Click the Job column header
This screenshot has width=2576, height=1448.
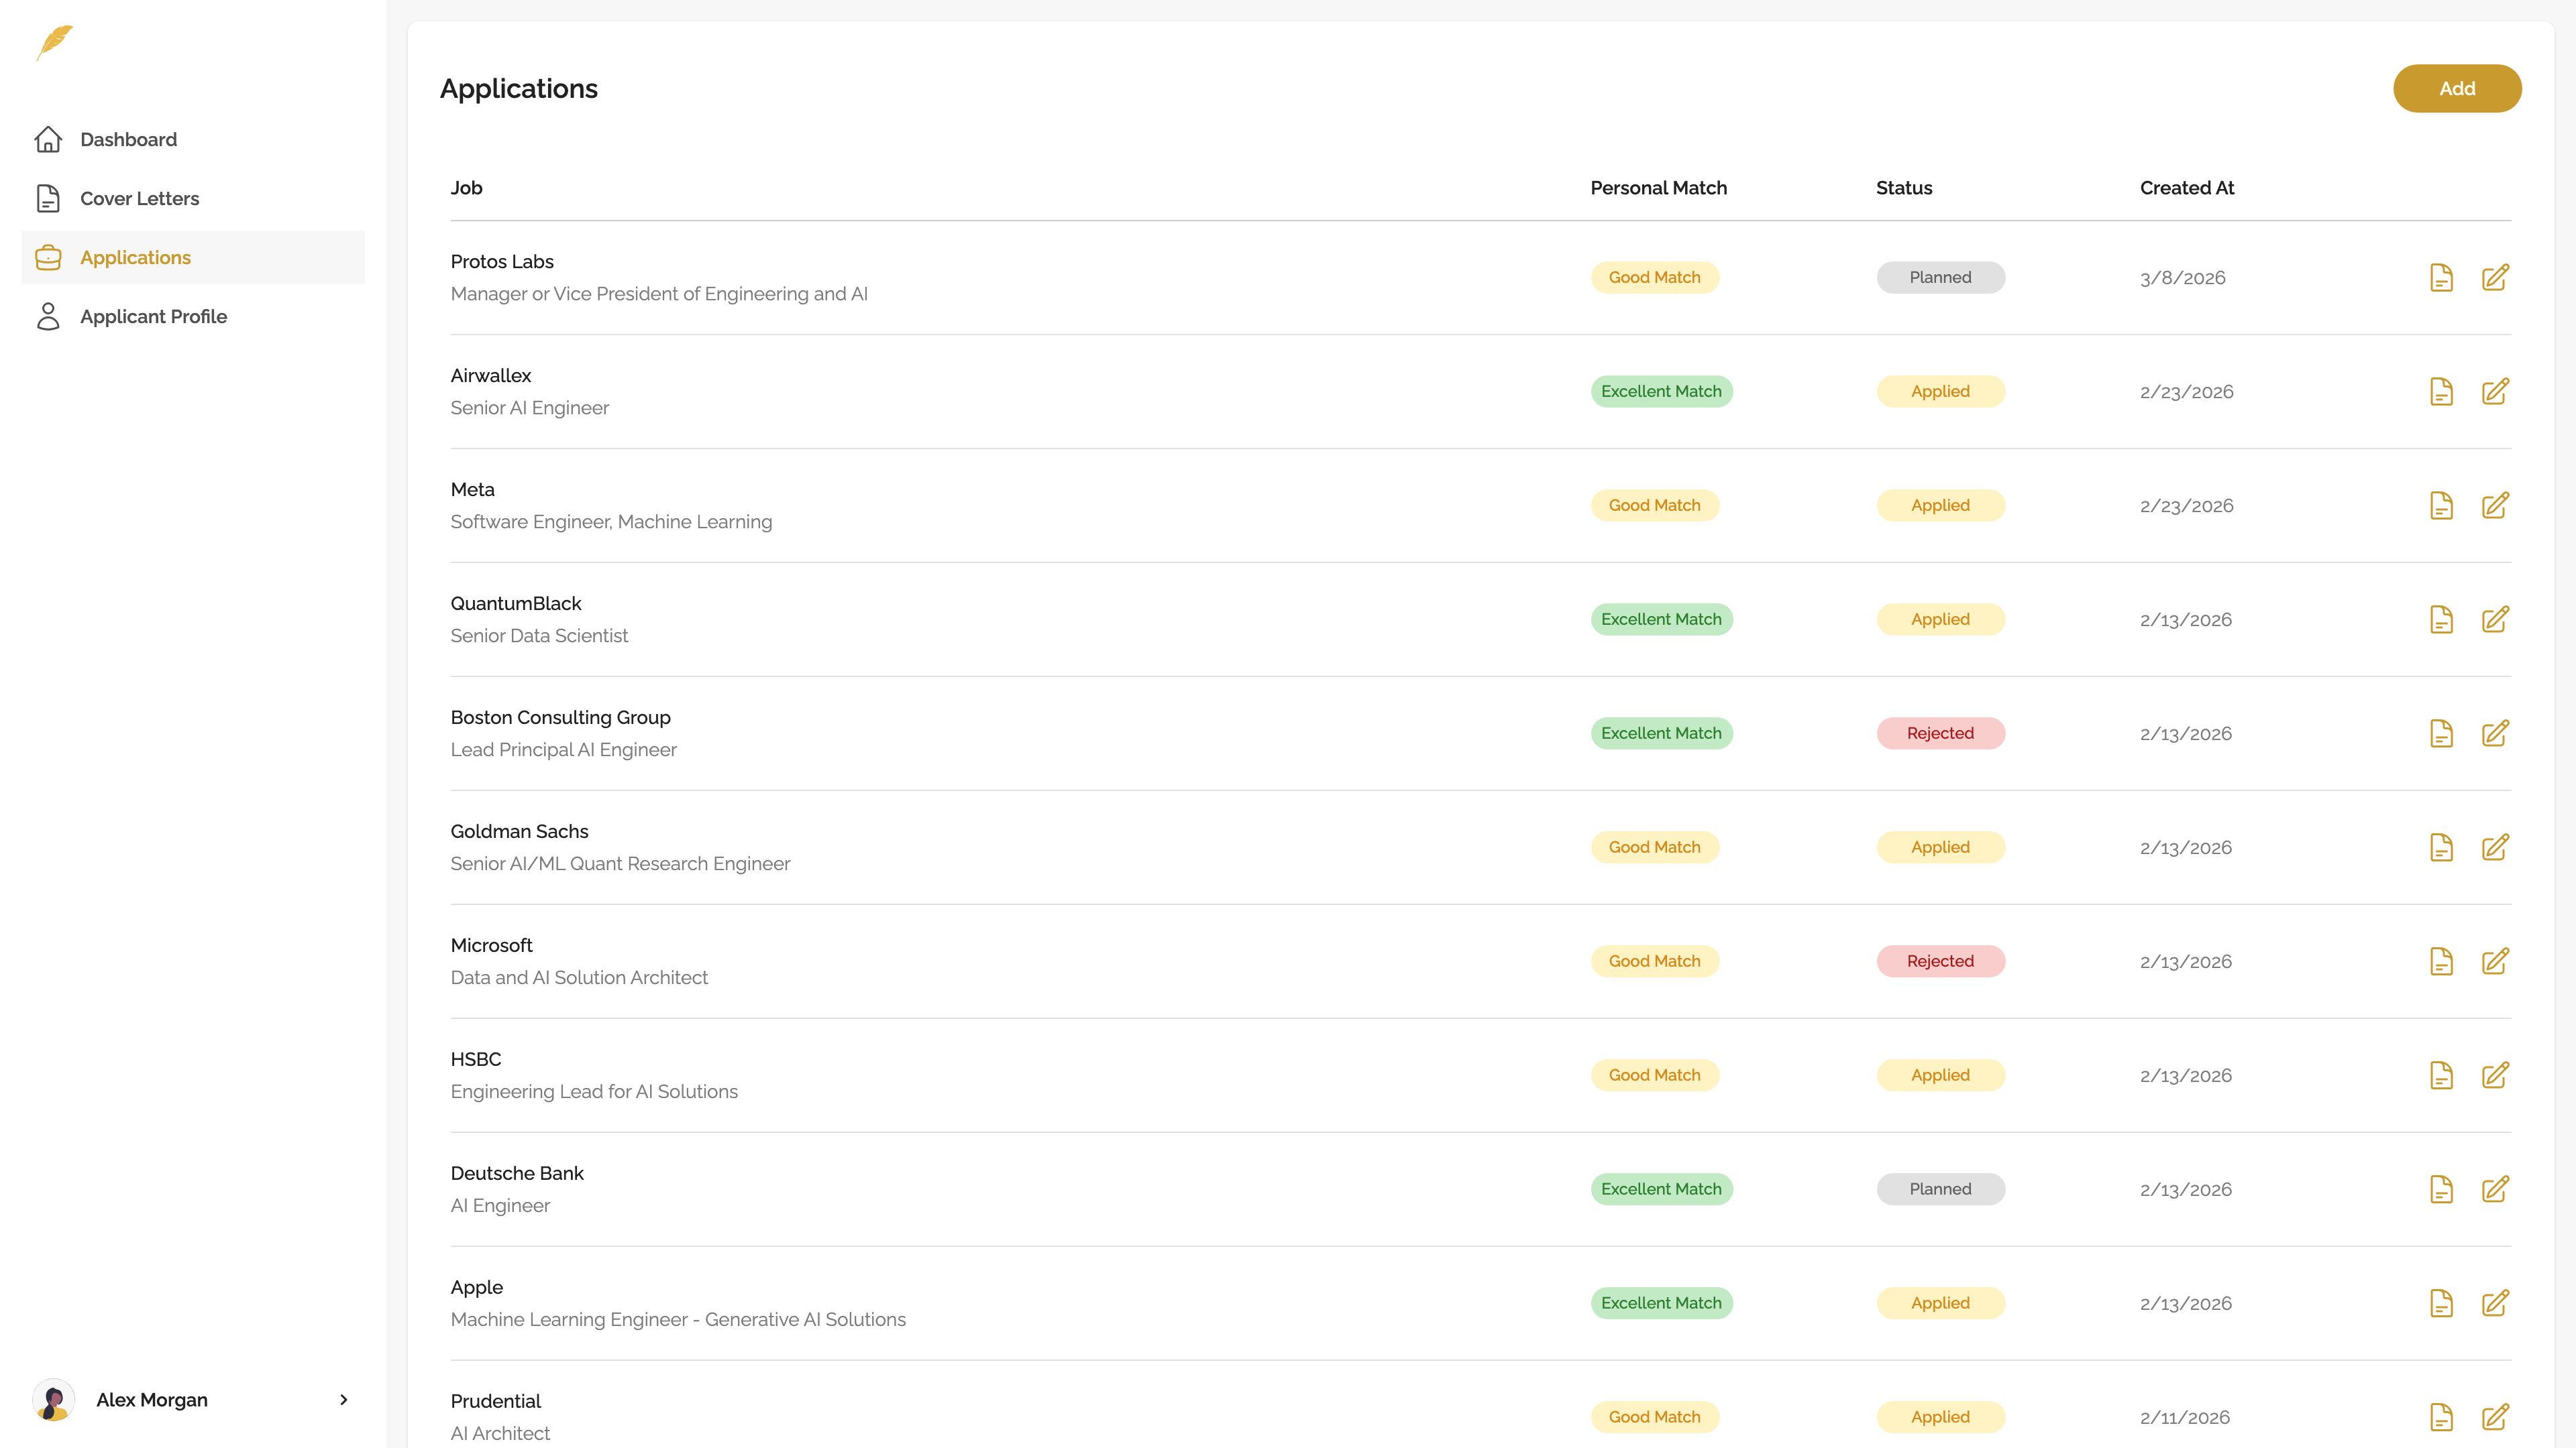(x=466, y=188)
